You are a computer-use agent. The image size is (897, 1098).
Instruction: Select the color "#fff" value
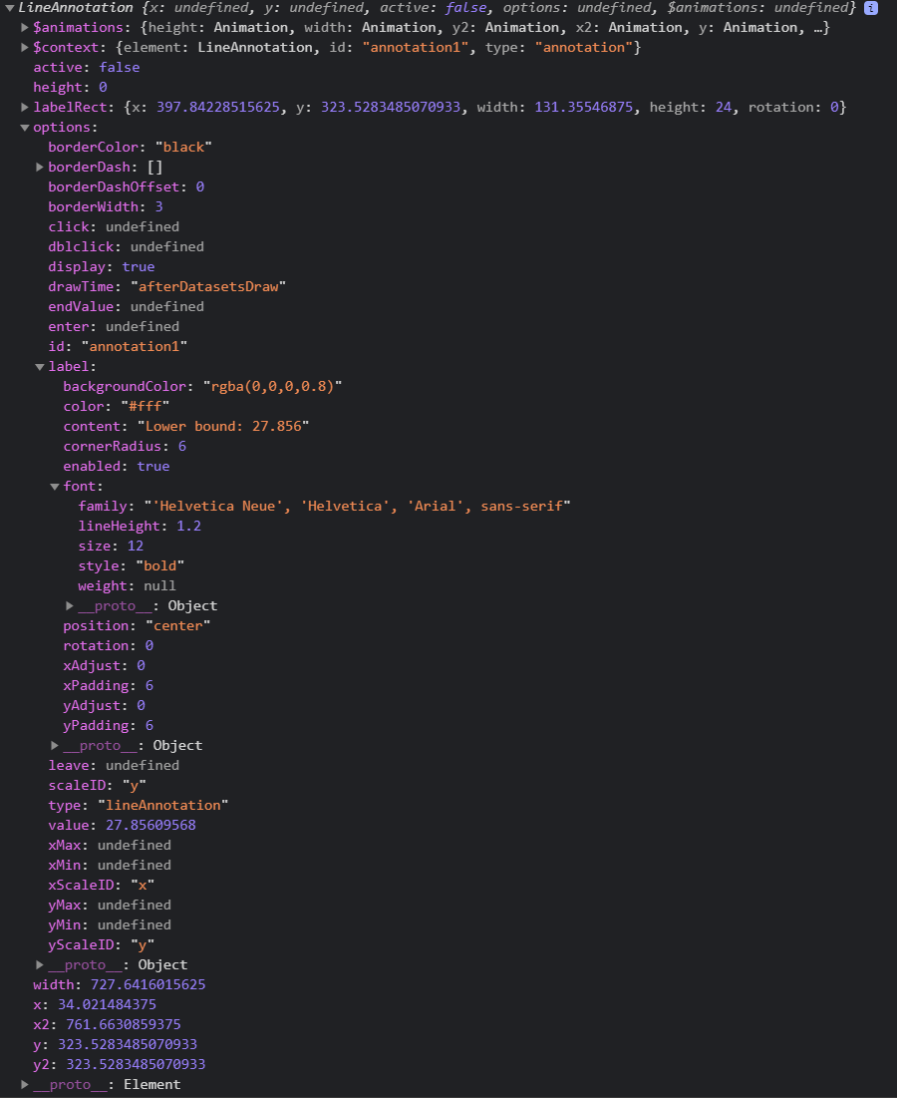(x=145, y=406)
